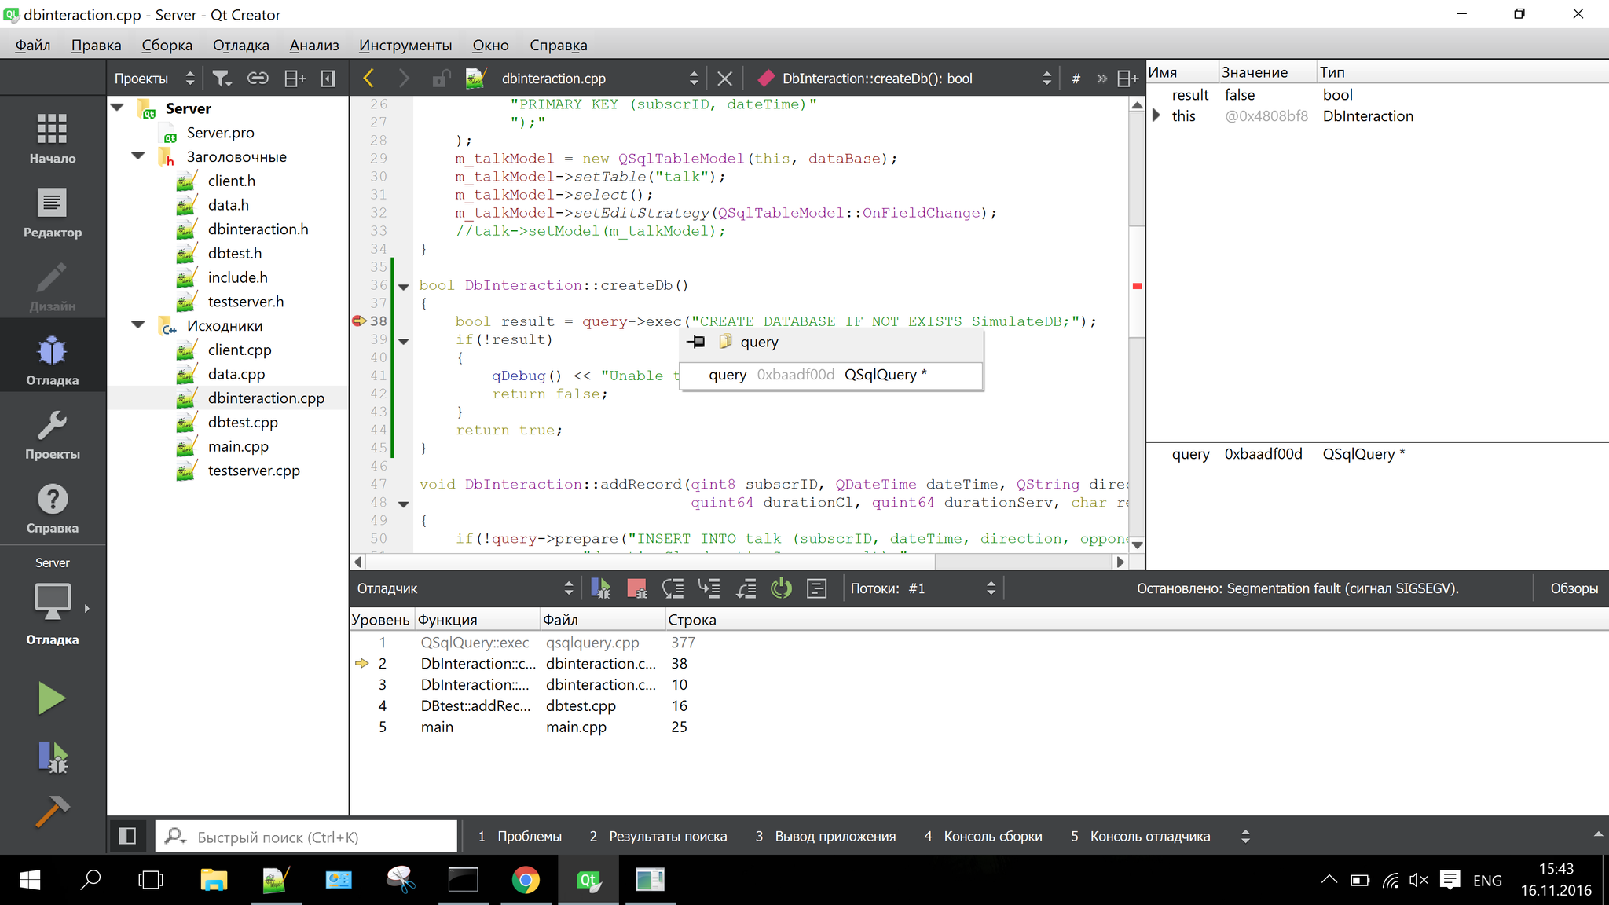Image resolution: width=1609 pixels, height=905 pixels.
Task: Open the dbinteraction.cpp open documents dropdown
Action: [599, 79]
